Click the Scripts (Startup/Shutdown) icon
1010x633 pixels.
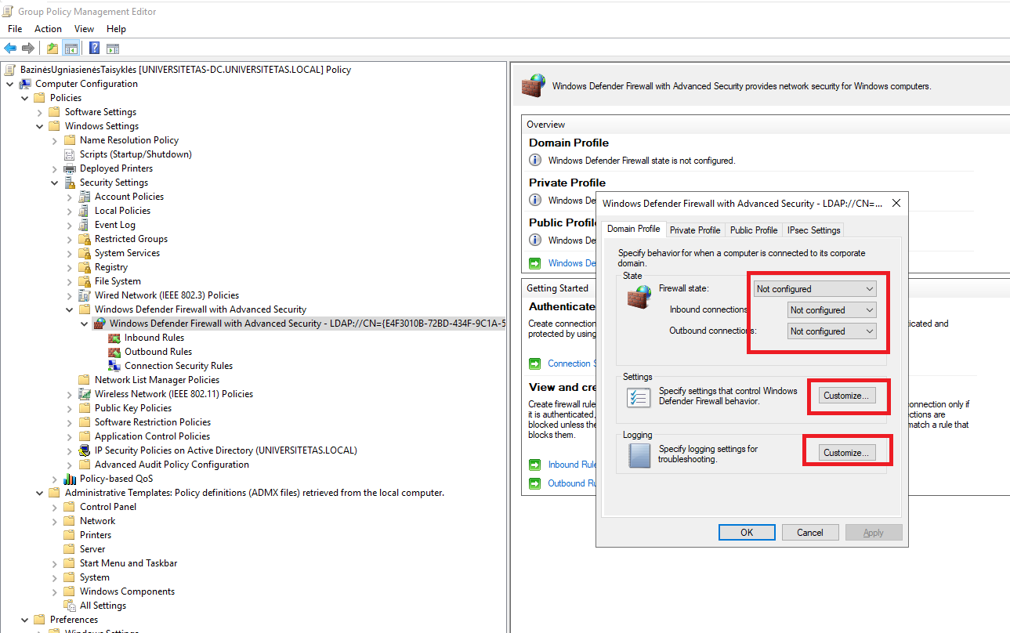[70, 154]
